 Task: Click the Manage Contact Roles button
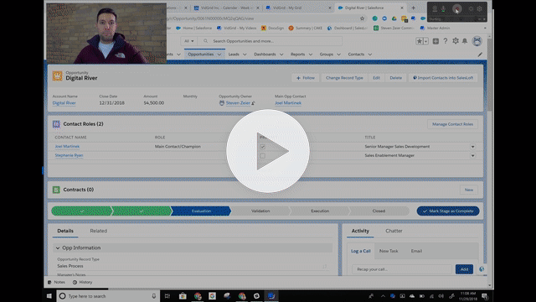click(452, 124)
